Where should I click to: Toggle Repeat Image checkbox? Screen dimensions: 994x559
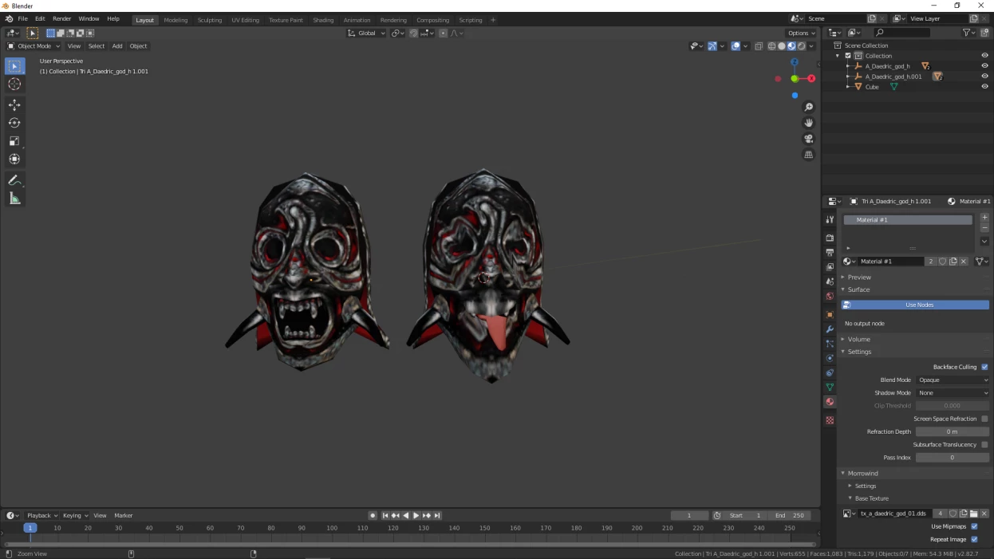(974, 539)
